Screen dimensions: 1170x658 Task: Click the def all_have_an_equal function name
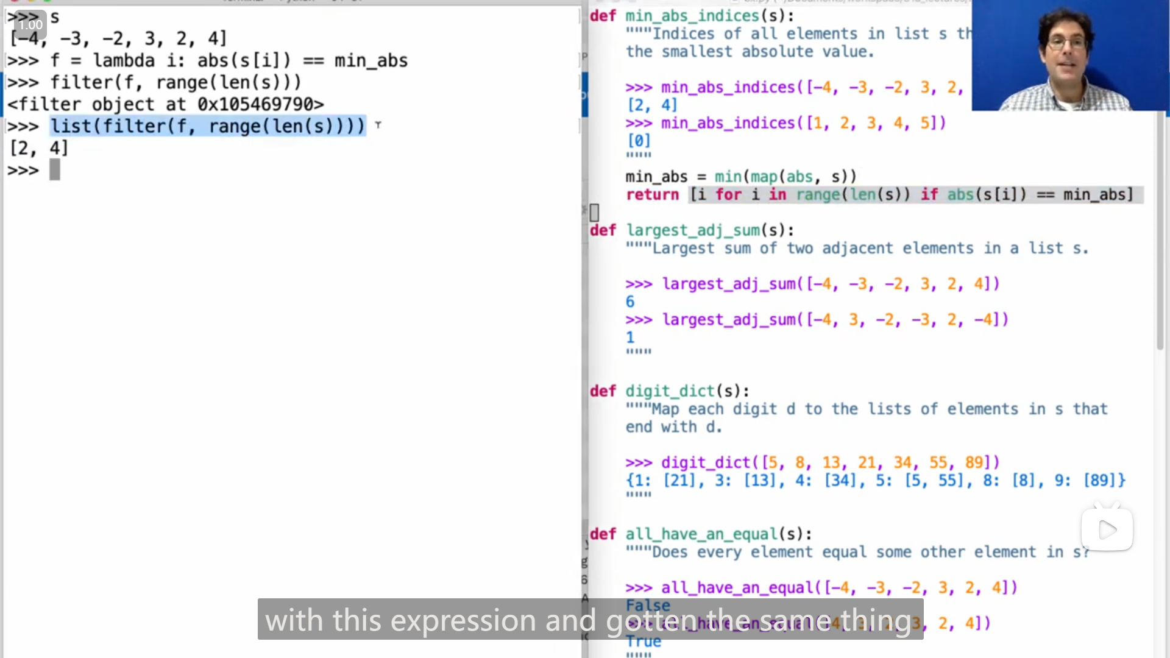[x=701, y=534]
